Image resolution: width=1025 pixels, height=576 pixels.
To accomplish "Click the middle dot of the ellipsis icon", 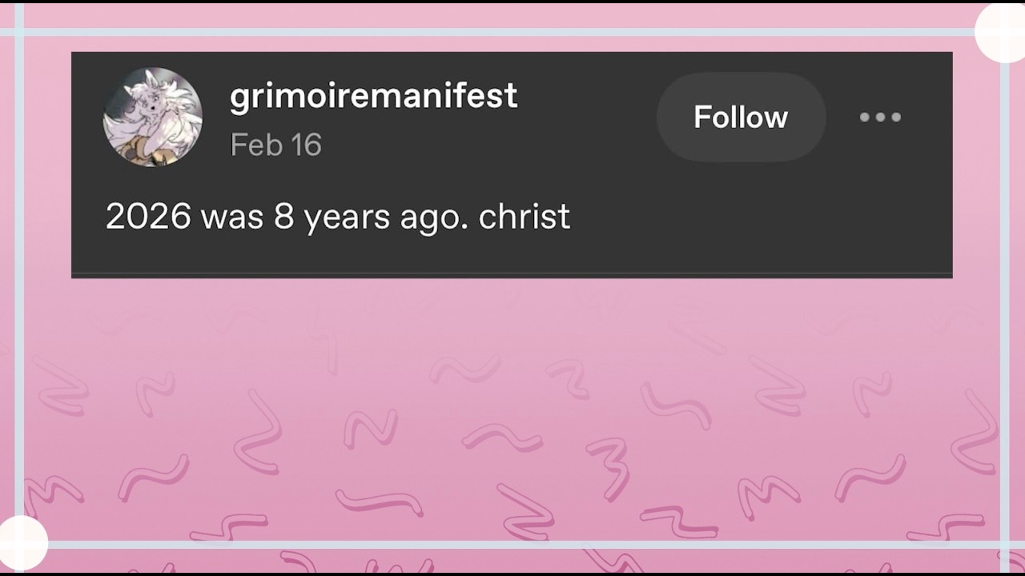I will 880,118.
